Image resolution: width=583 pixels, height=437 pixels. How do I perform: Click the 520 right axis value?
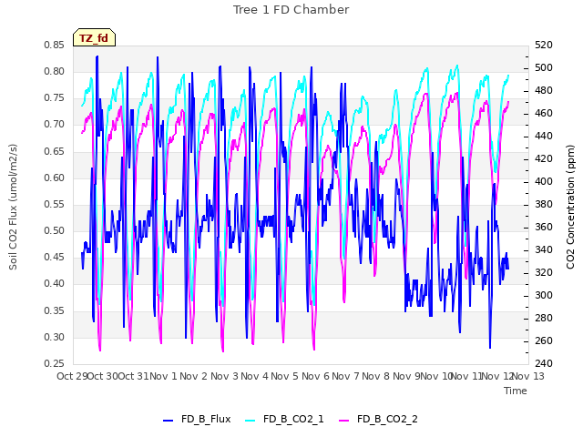[544, 45]
